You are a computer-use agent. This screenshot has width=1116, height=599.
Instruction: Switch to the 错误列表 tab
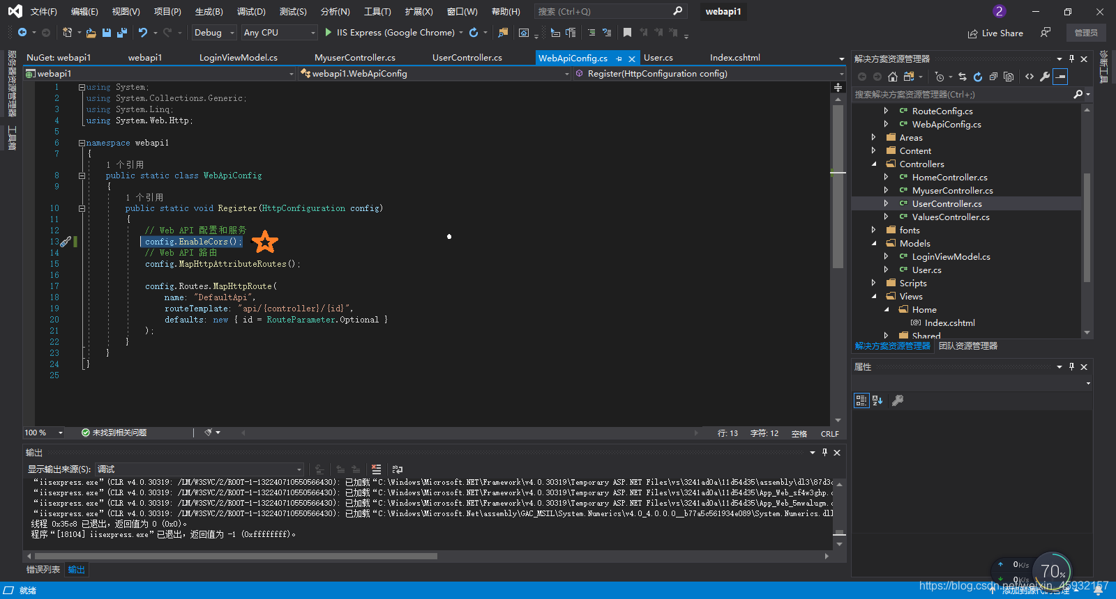click(43, 570)
